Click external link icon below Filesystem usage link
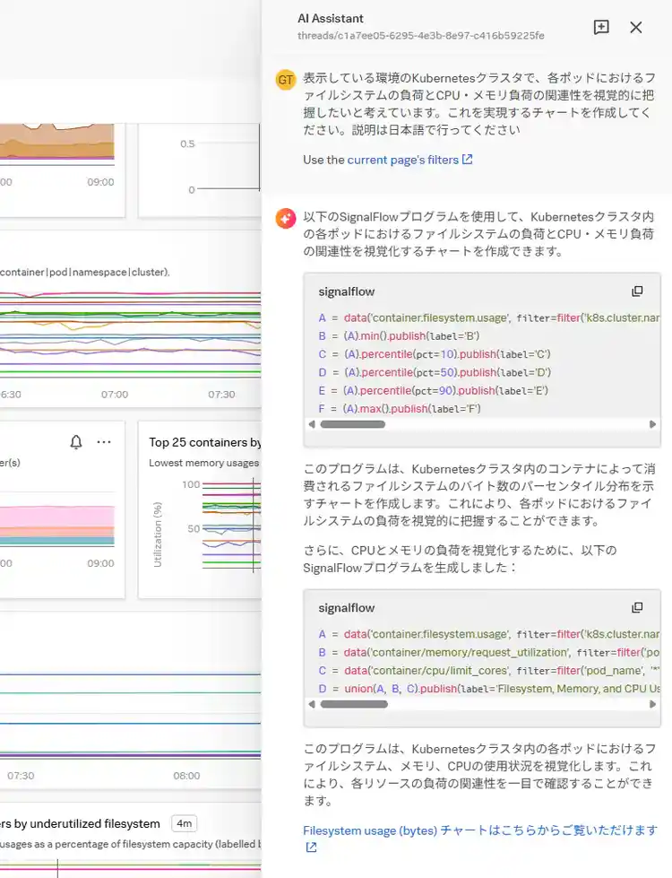The width and height of the screenshot is (672, 878). tap(311, 848)
